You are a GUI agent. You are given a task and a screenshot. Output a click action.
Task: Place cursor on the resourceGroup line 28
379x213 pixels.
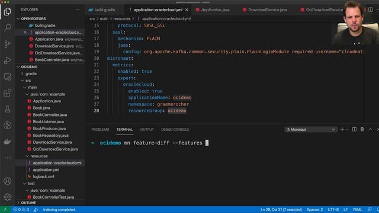click(x=157, y=111)
